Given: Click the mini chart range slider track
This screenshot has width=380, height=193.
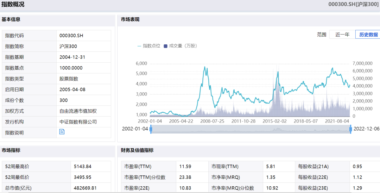Looking at the screenshot, I should pos(251,129).
